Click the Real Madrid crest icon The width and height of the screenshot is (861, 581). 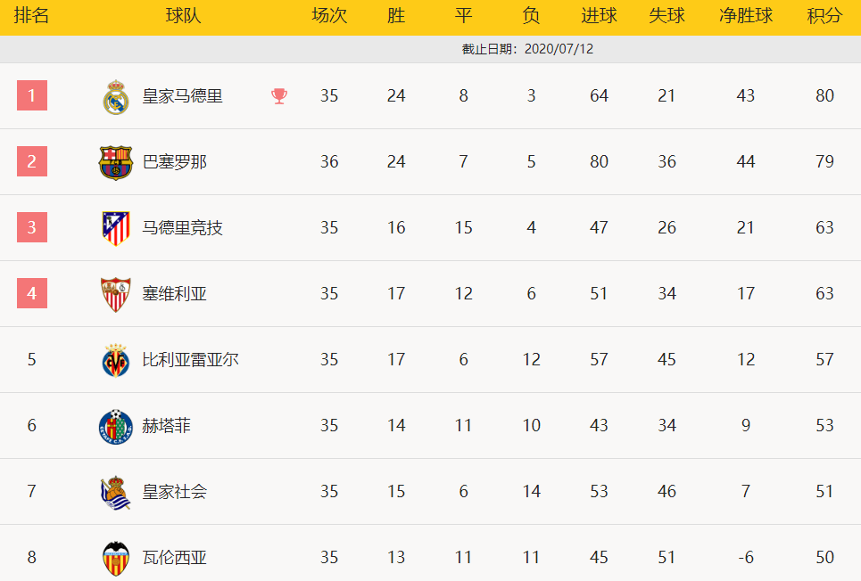pos(116,97)
